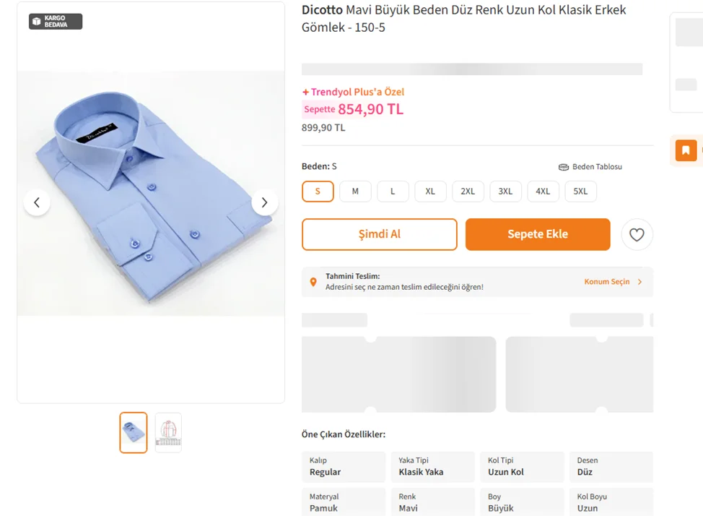Click the main shirt product image
This screenshot has width=703, height=516.
tap(151, 194)
